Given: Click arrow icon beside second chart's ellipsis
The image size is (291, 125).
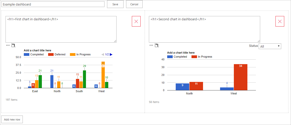Looking at the screenshot, I should [157, 45].
